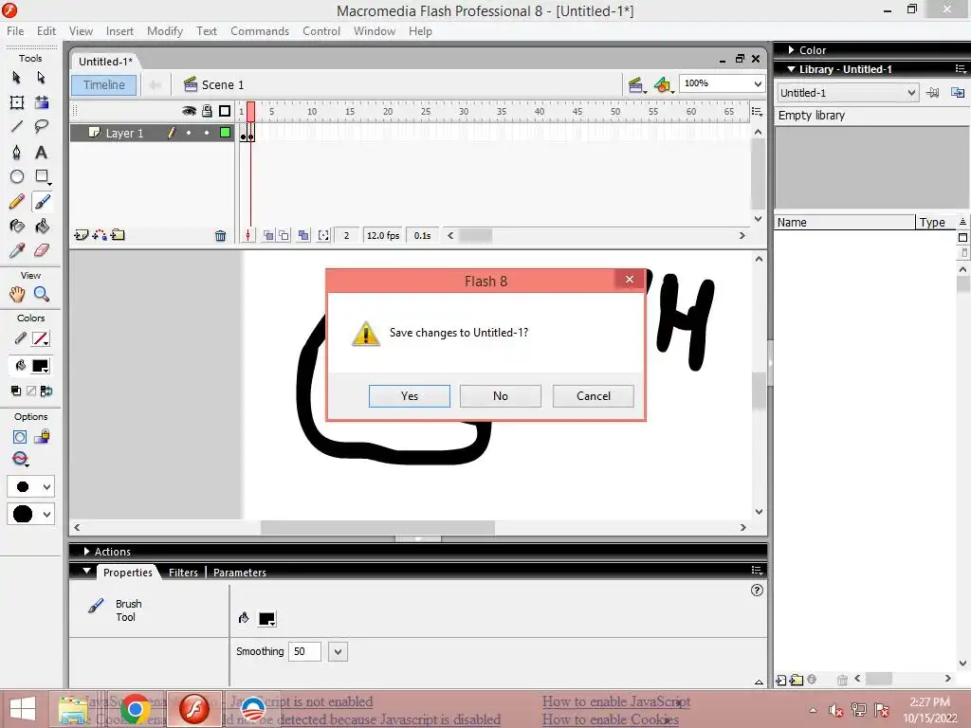Viewport: 971px width, 728px height.
Task: Open the Control menu
Action: pos(321,31)
